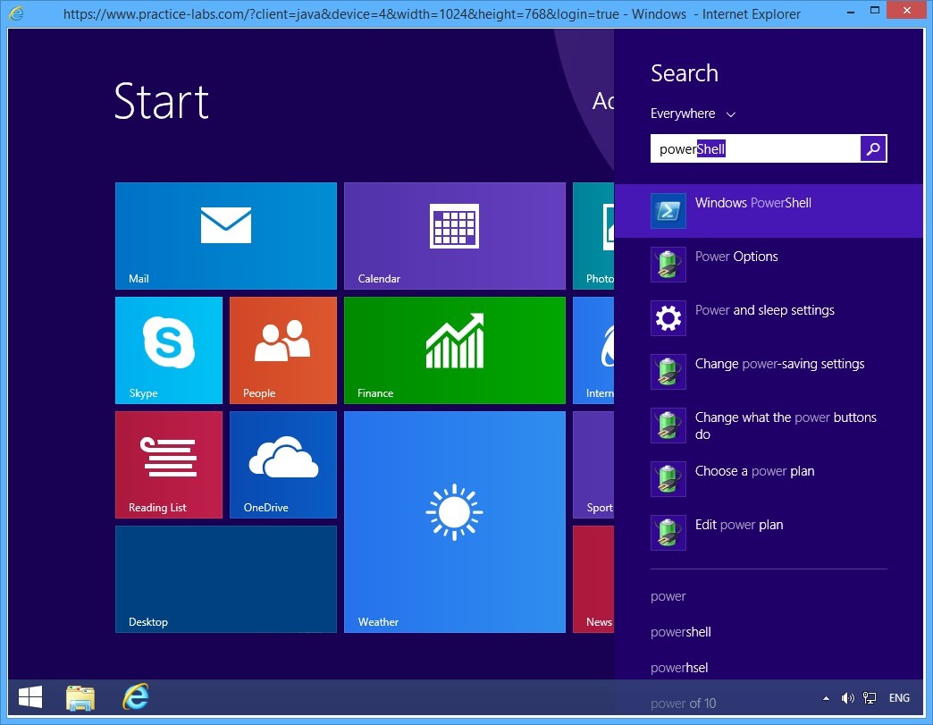Choose the "powershell" search suggestion

[x=681, y=632]
